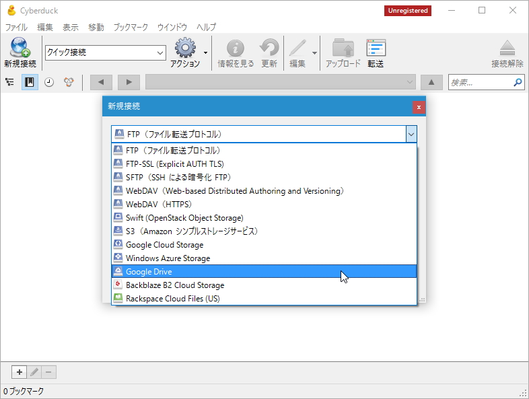Click the アップロード folder icon
529x399 pixels.
[x=343, y=48]
